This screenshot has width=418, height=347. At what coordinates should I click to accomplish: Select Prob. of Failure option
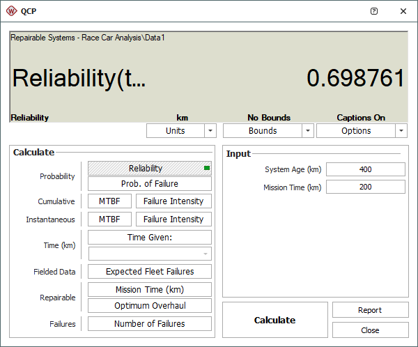click(149, 184)
